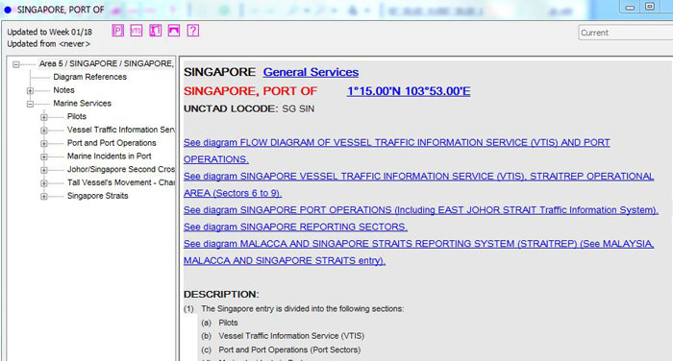Viewport: 673px width, 361px height.
Task: Select Diagram References in the tree
Action: [89, 77]
